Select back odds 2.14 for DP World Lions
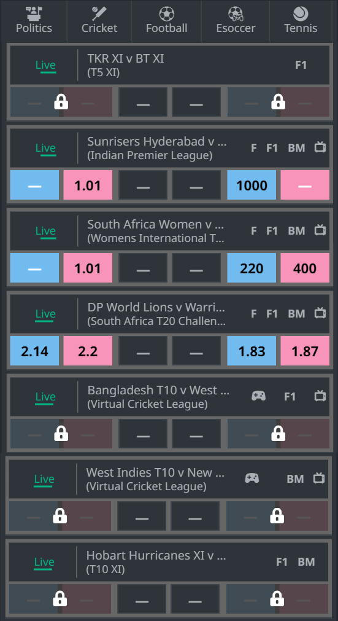Screen dimensions: 338x621 (34, 351)
